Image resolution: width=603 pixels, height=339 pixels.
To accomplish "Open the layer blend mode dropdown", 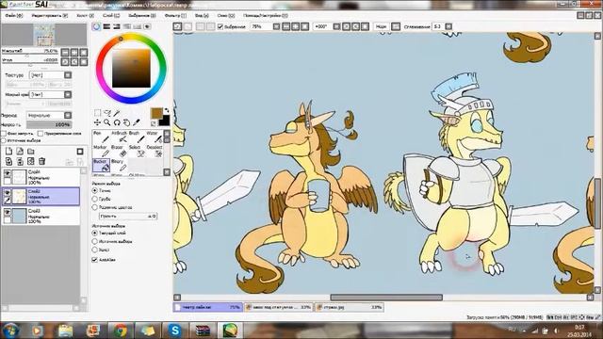I will [68, 115].
